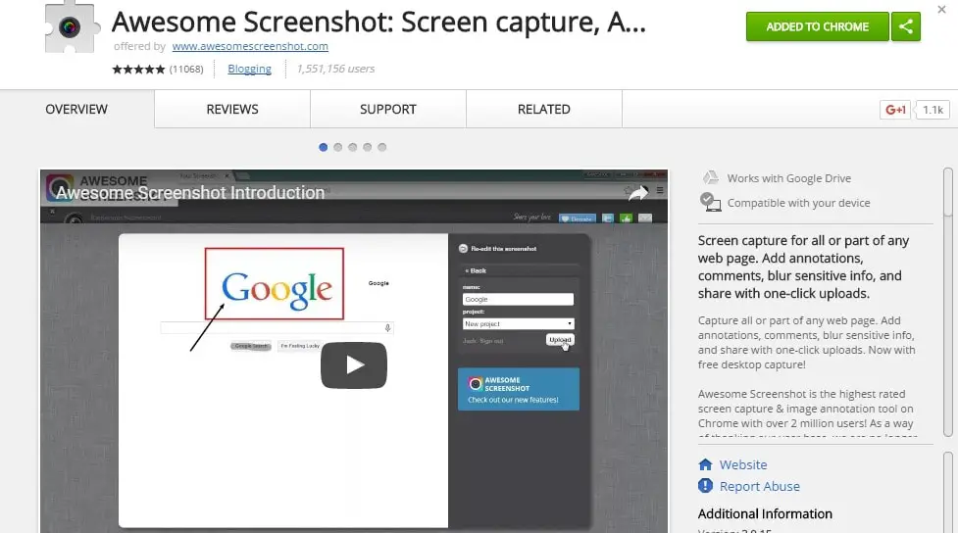The width and height of the screenshot is (958, 533).
Task: Click the Back button in the video preview
Action: tap(476, 270)
